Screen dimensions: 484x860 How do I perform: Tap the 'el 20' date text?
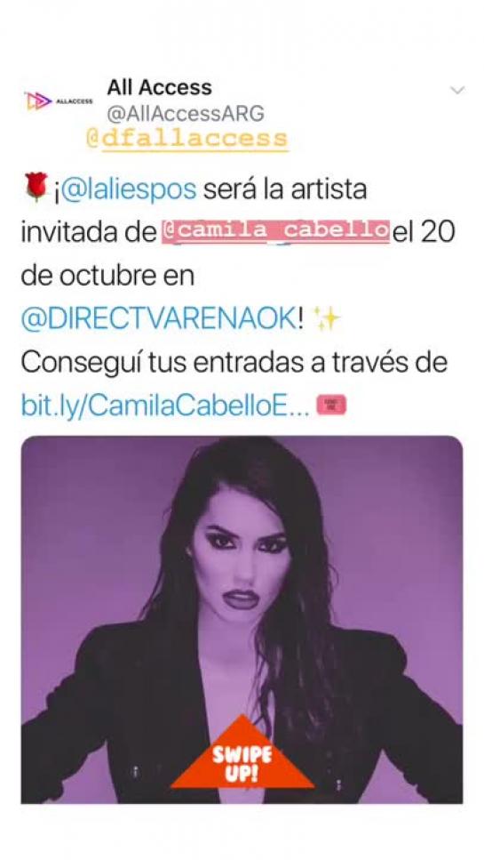(x=424, y=232)
